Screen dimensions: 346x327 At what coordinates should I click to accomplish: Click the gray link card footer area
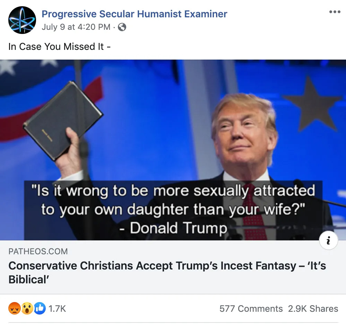[173, 267]
